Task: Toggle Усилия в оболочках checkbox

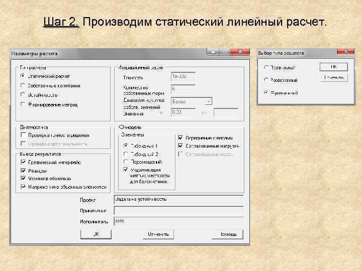Action: [23, 178]
